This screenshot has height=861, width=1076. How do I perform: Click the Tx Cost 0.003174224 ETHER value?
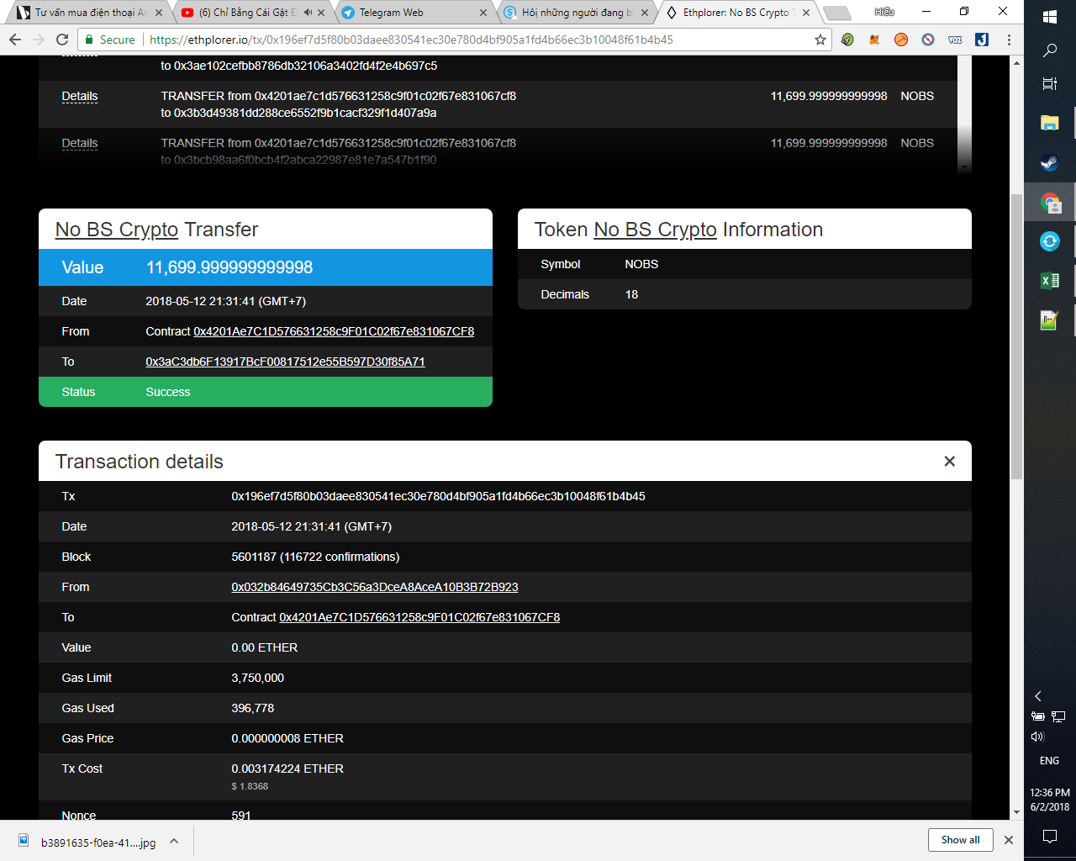[287, 769]
